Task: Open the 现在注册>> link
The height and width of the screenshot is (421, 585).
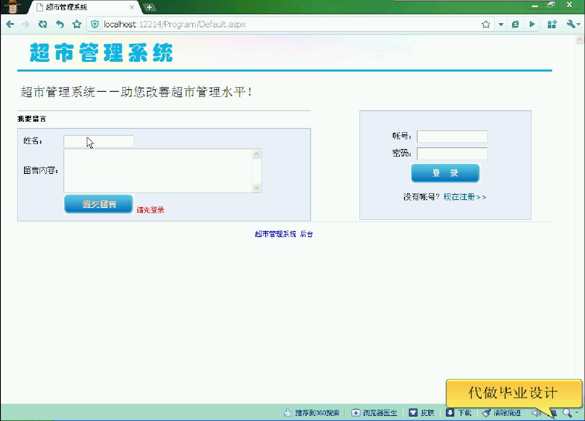Action: [x=465, y=197]
